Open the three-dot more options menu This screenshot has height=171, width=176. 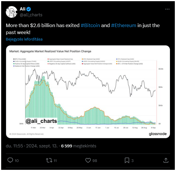pos(167,9)
